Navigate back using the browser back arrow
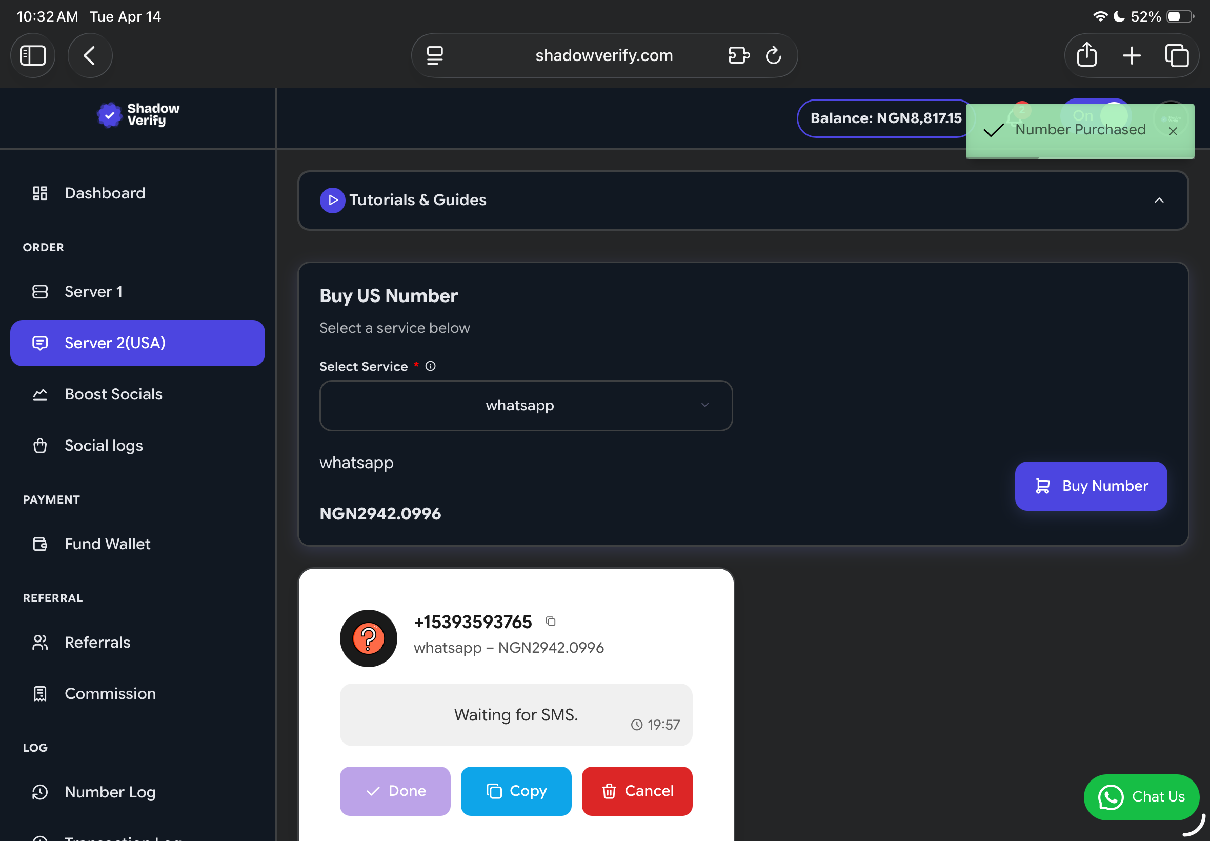 pyautogui.click(x=90, y=55)
